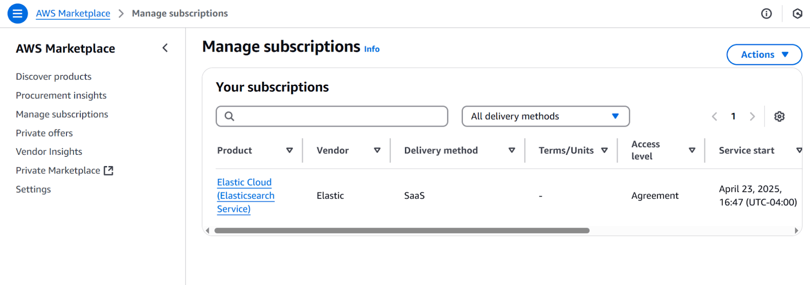
Task: Open Vendor Insights sidebar item
Action: coord(49,152)
